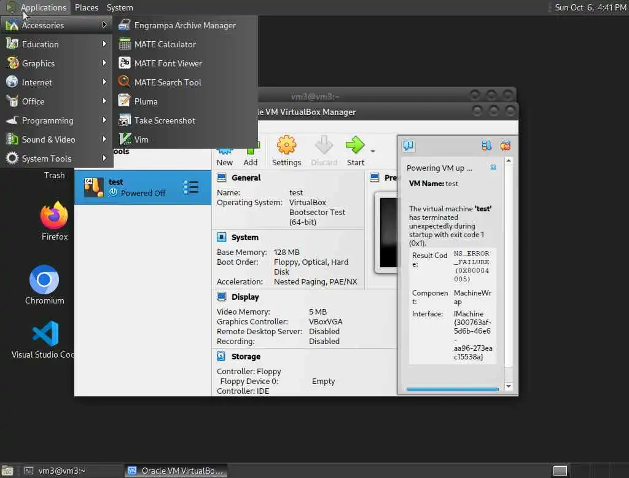
Task: Click the green Start arrow button
Action: (x=356, y=151)
